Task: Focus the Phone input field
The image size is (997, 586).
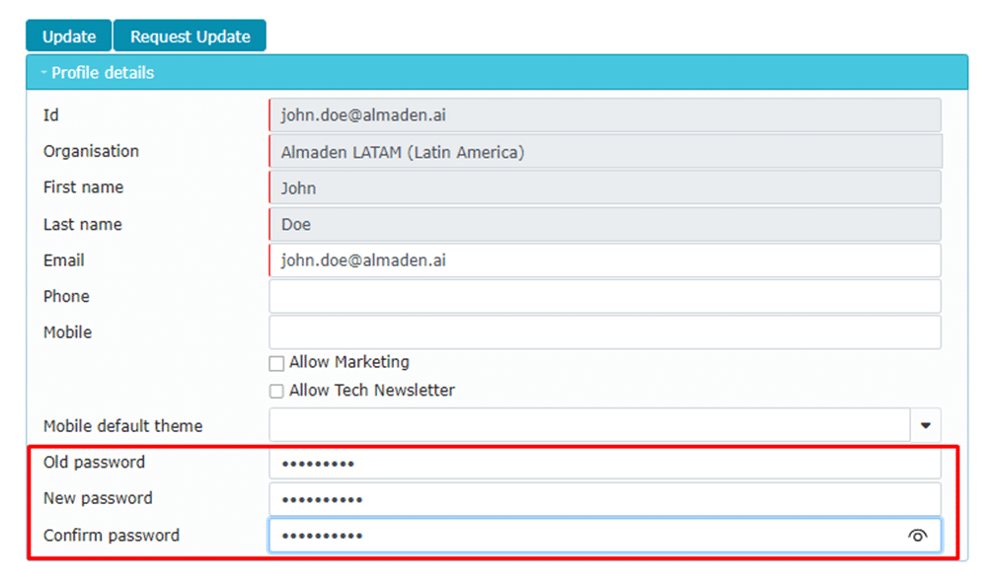Action: pos(604,297)
